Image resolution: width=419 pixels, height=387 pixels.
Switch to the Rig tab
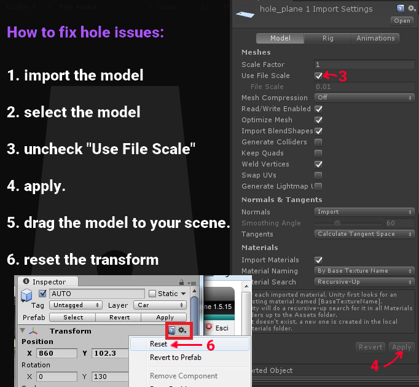coord(327,38)
